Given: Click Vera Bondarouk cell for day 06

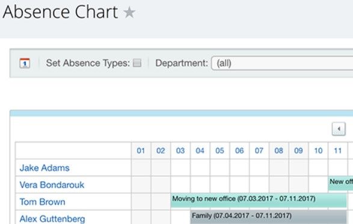Looking at the screenshot, I should [239, 185].
